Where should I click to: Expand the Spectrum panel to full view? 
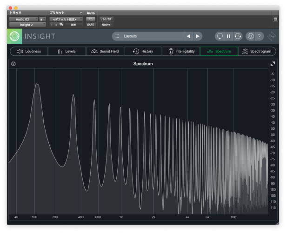pyautogui.click(x=273, y=64)
